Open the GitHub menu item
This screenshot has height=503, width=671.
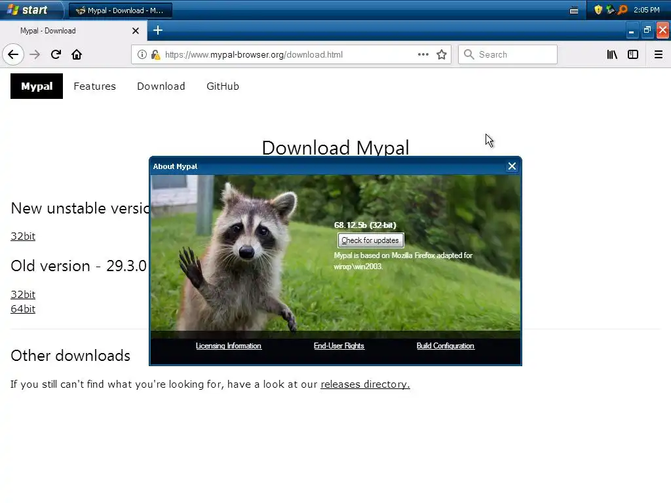coord(223,86)
